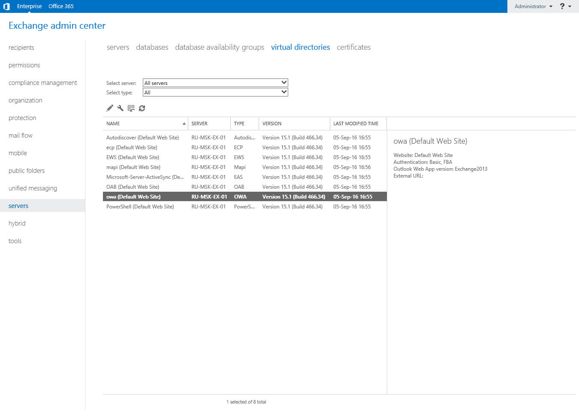Go to permissions section
This screenshot has height=416, width=579.
click(24, 65)
